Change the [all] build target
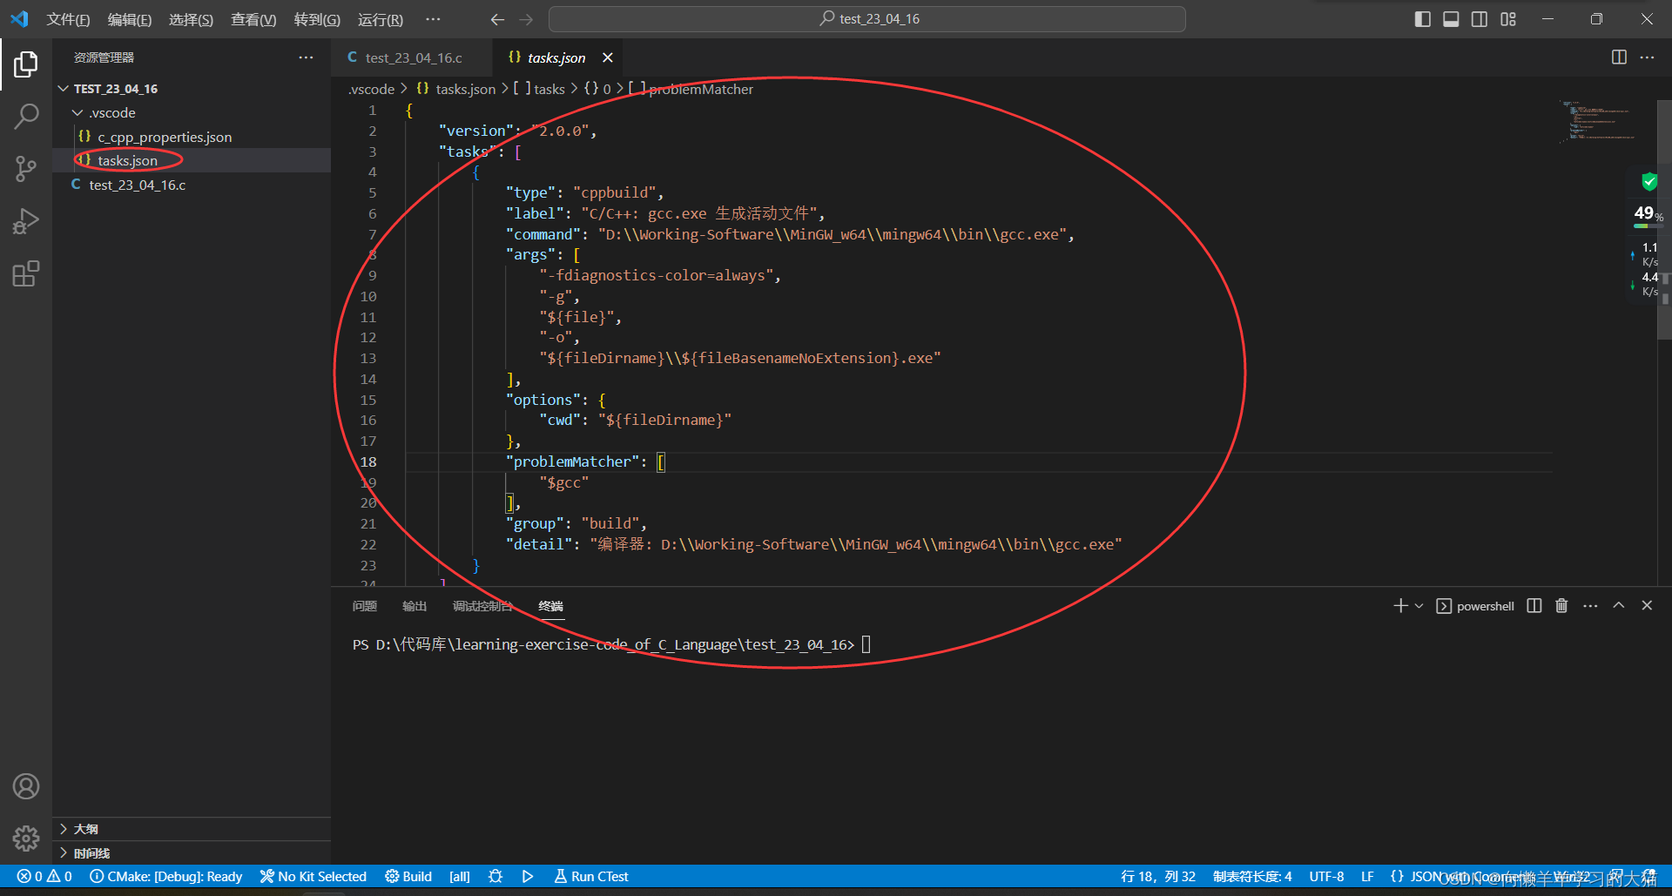This screenshot has height=896, width=1672. point(460,877)
